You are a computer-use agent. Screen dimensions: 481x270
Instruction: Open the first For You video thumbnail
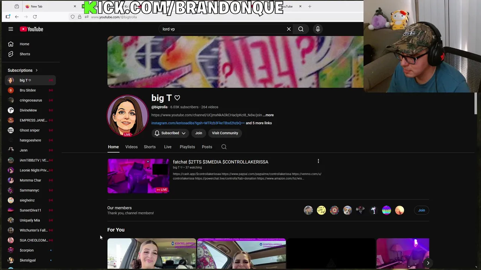pyautogui.click(x=152, y=253)
